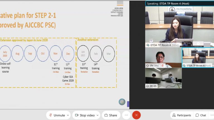Click the round floating icon on shared slide
This screenshot has height=120, width=214.
click(x=122, y=102)
